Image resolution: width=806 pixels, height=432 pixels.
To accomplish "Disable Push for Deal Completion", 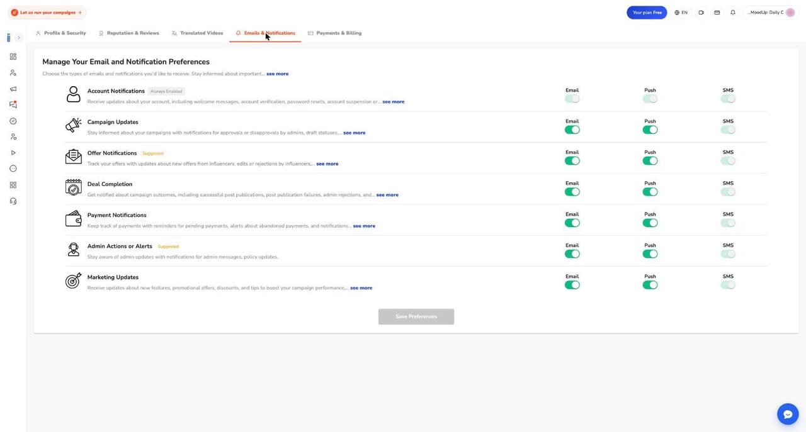I will (650, 192).
